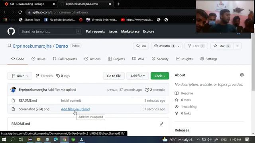Open the 0 forks link
This screenshot has height=143, width=255.
186,113
